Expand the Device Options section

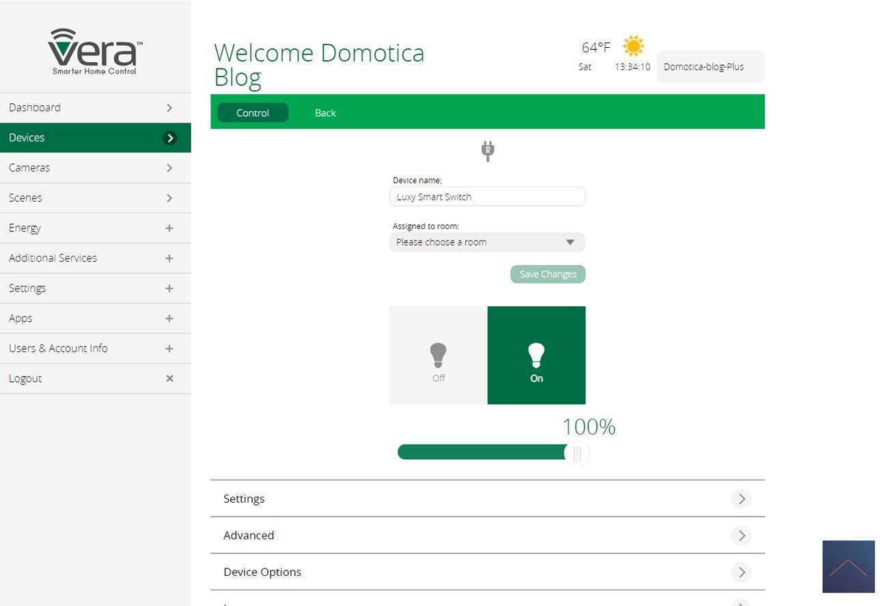point(487,573)
